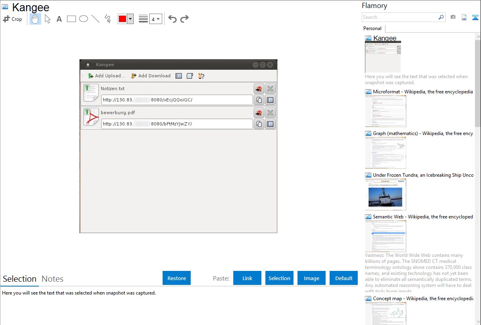Pick the rectangle shape tool
This screenshot has width=481, height=325.
pos(71,19)
